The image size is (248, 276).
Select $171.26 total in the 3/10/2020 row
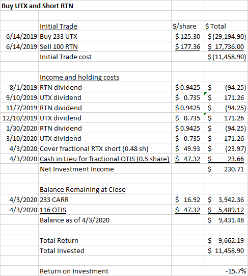[226, 139]
